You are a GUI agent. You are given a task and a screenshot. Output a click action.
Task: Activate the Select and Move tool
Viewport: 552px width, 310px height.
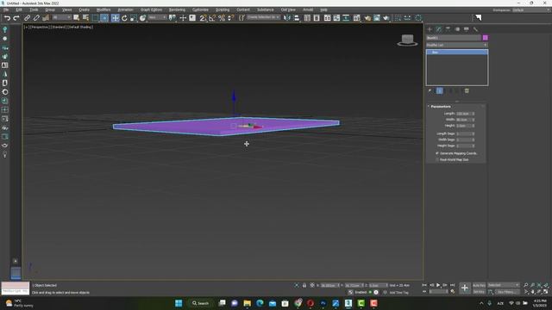tap(115, 17)
